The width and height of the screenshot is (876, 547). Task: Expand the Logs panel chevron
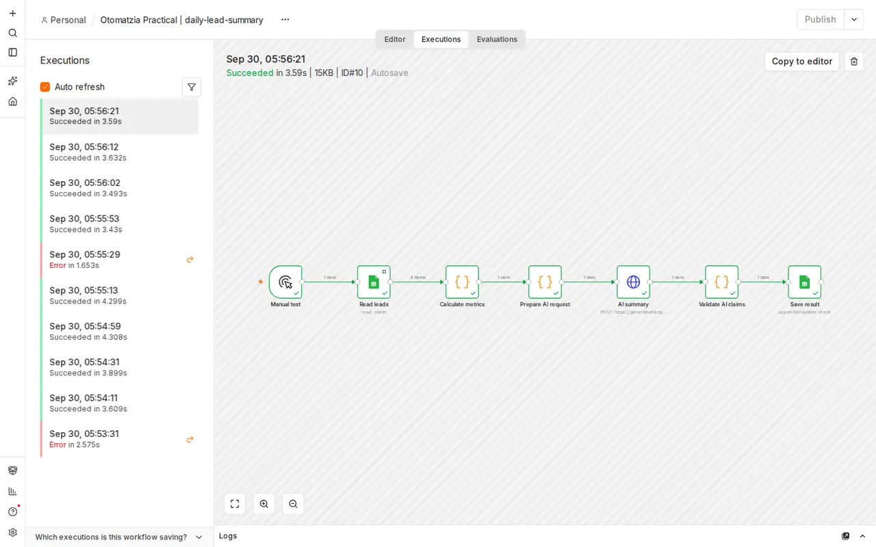point(862,536)
